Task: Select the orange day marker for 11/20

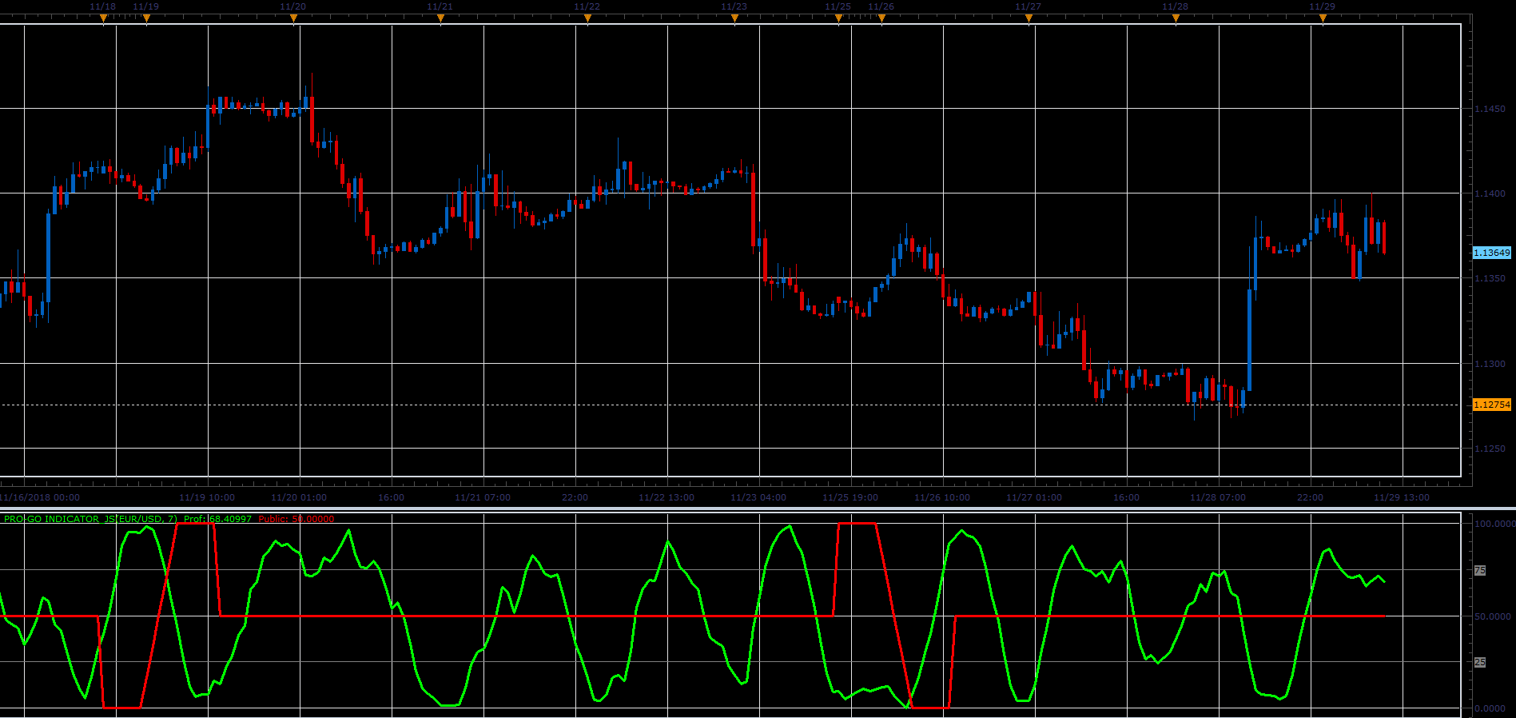Action: (293, 18)
